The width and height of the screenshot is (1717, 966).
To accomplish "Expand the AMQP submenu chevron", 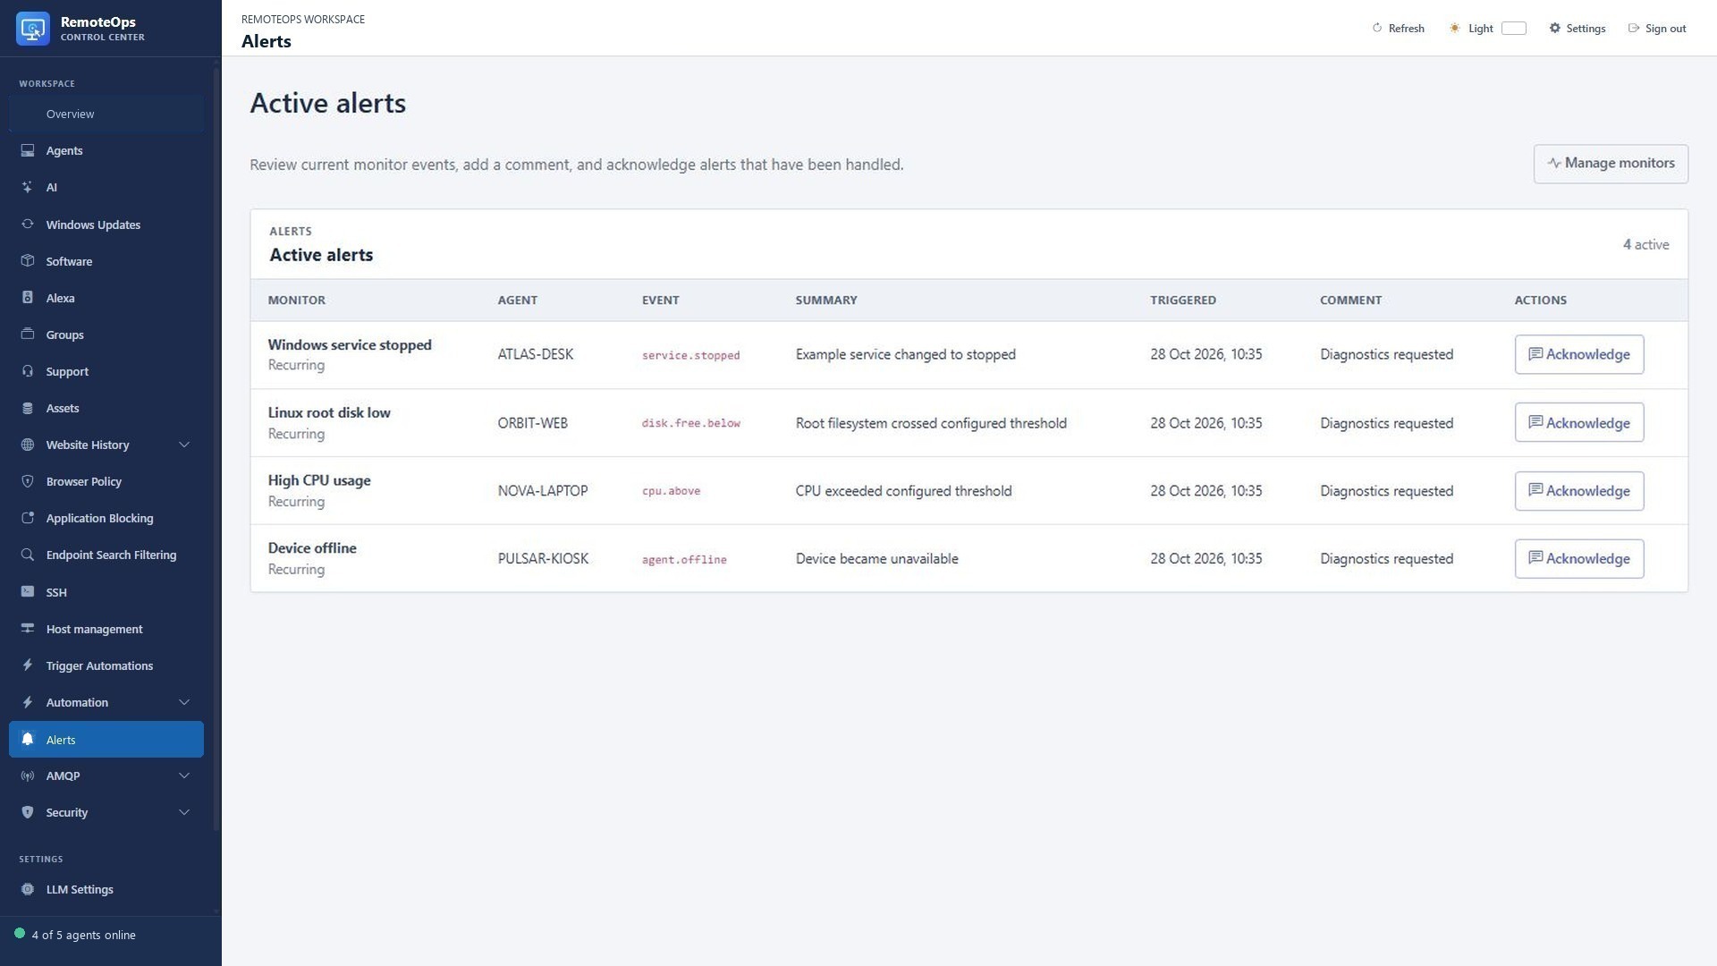I will click(184, 775).
